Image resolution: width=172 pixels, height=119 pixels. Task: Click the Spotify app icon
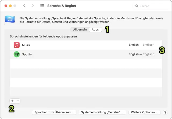click(x=17, y=54)
